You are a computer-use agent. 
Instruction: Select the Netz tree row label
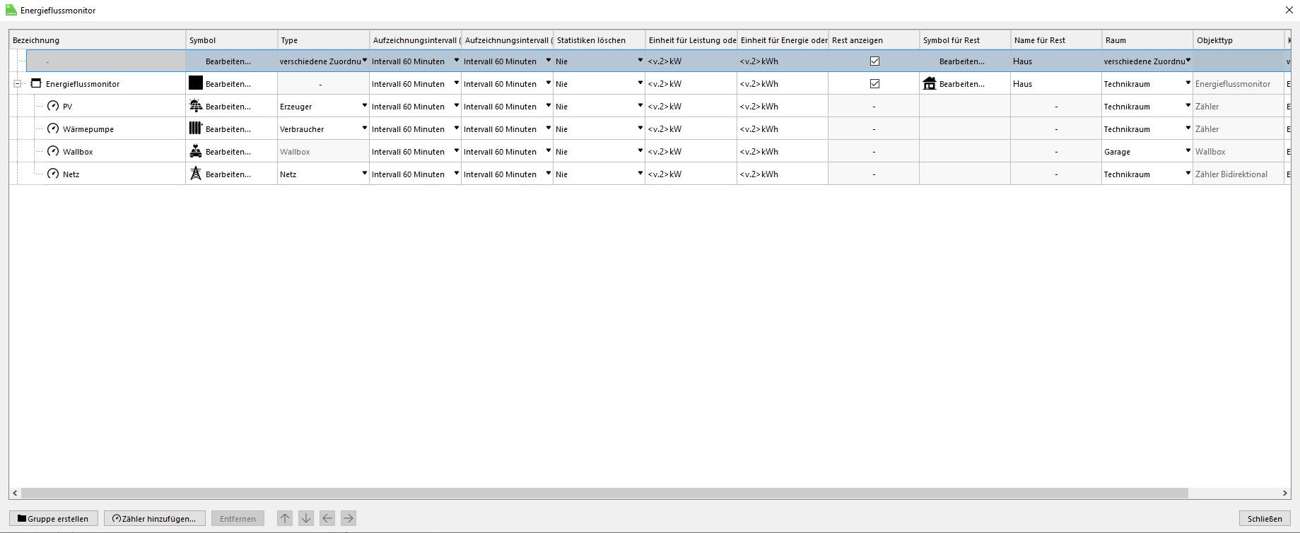(x=71, y=174)
